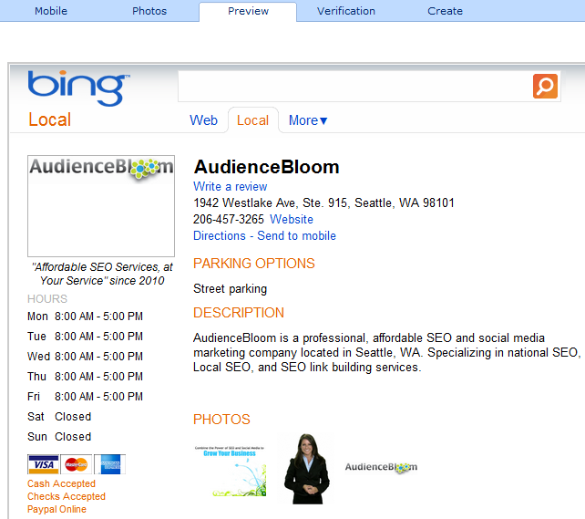Click the Affordable SEO Services tagline
This screenshot has width=585, height=519.
(102, 274)
